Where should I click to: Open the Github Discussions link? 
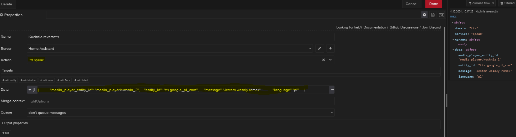coord(404,27)
